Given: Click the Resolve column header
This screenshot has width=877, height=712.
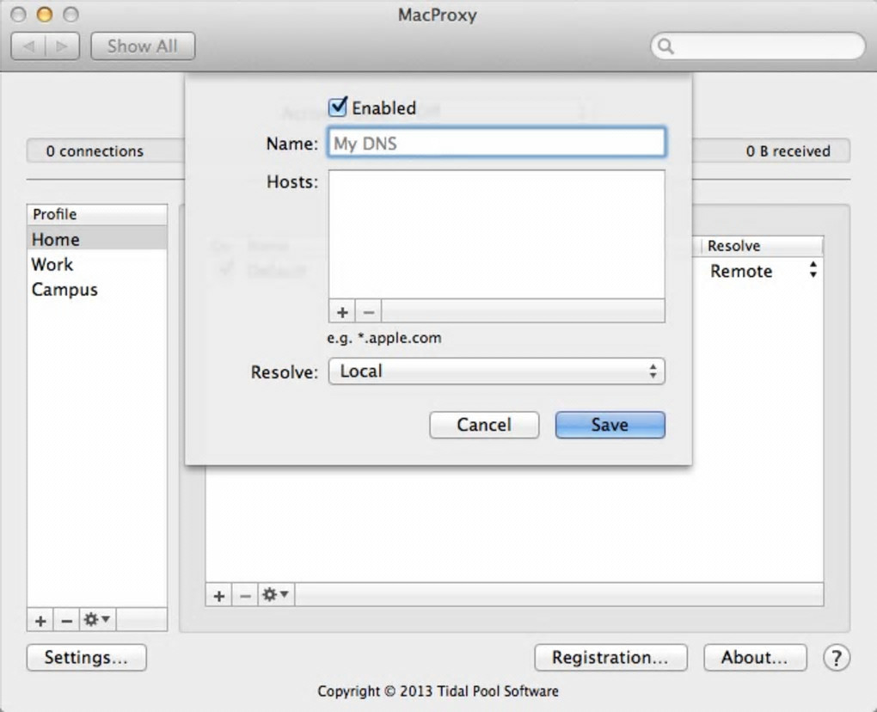Looking at the screenshot, I should point(761,246).
